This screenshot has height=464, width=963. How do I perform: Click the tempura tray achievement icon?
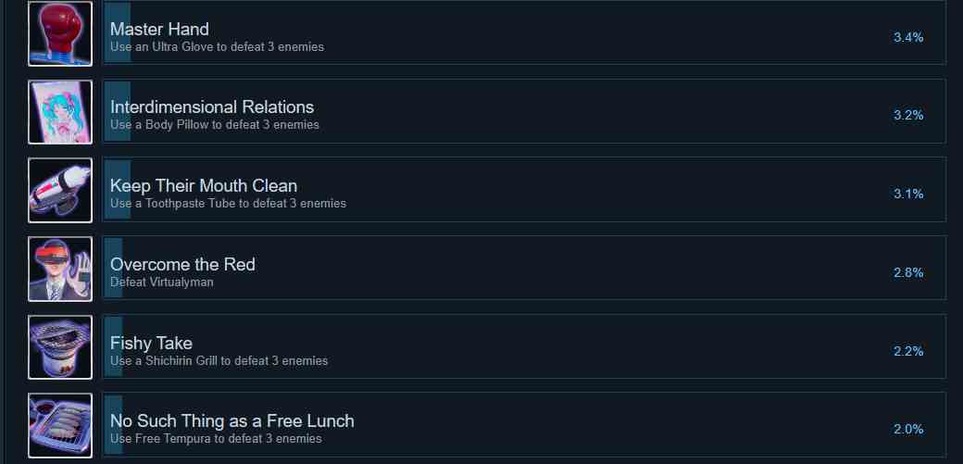(x=60, y=426)
